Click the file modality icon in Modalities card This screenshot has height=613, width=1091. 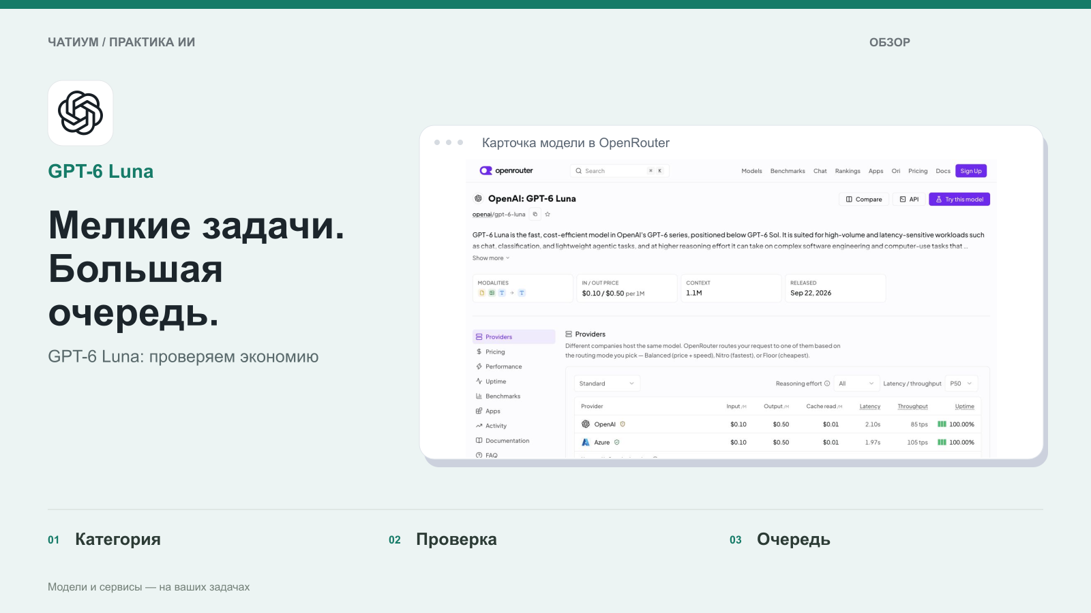pos(481,293)
